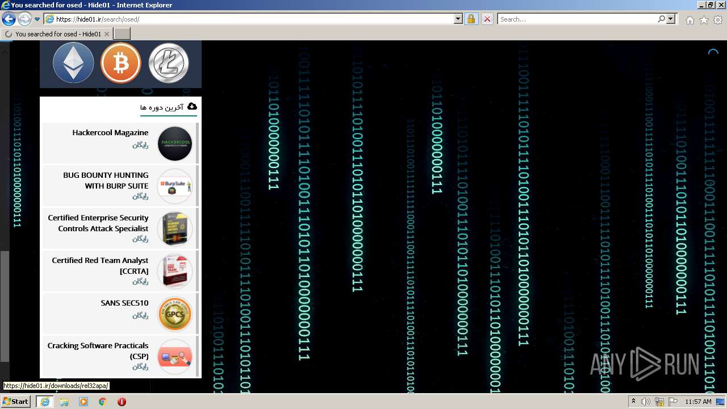Click the red stop-sign taskbar icon
This screenshot has height=409, width=727.
coord(122,402)
